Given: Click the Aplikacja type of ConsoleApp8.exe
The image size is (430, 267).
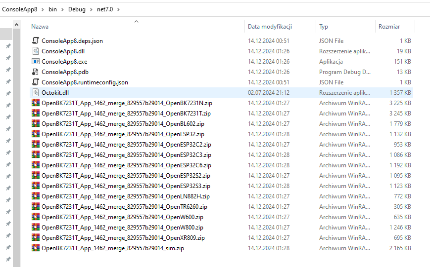Looking at the screenshot, I should (331, 62).
